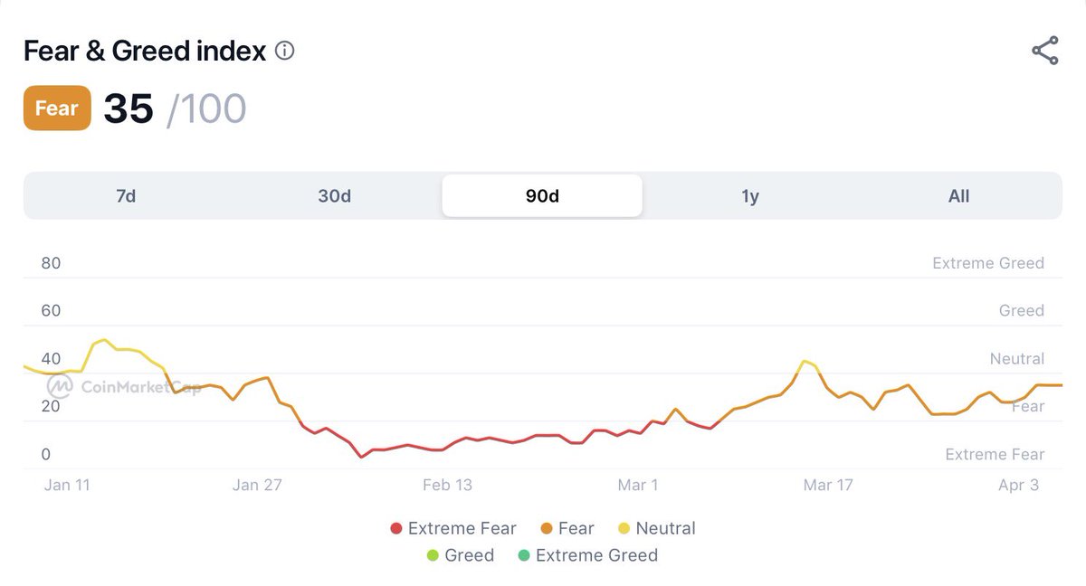This screenshot has height=586, width=1086.
Task: Toggle Neutral series legend label
Action: [x=665, y=529]
